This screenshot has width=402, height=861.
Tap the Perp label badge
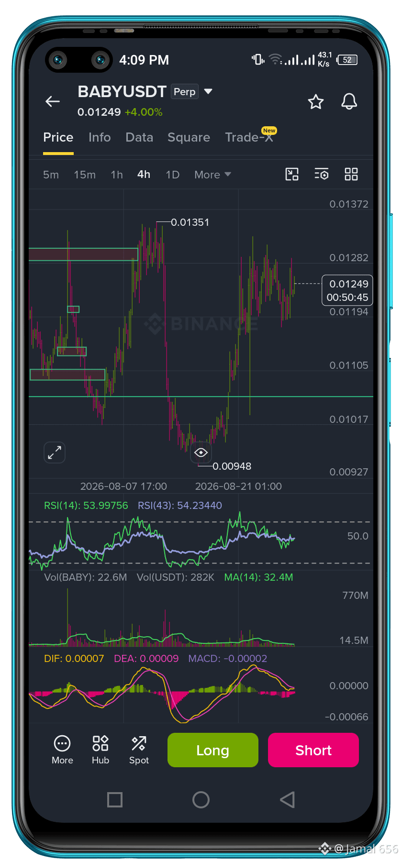click(185, 91)
